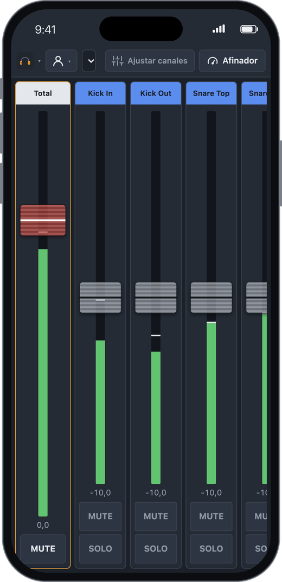Tap the battery status icon
The width and height of the screenshot is (282, 582).
[249, 29]
